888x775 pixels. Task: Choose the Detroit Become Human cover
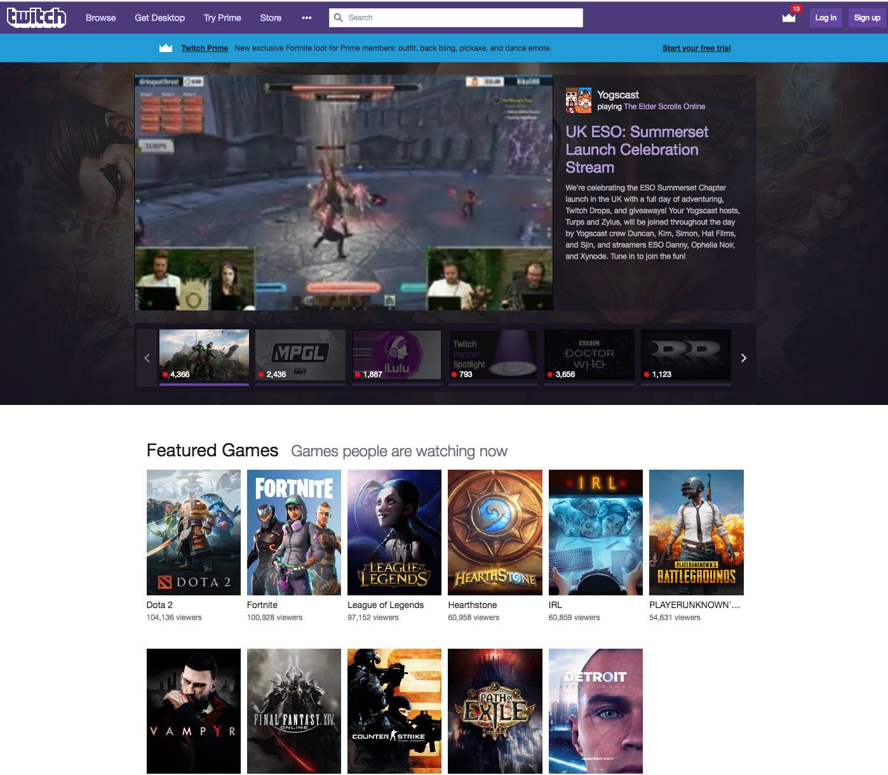coord(595,710)
